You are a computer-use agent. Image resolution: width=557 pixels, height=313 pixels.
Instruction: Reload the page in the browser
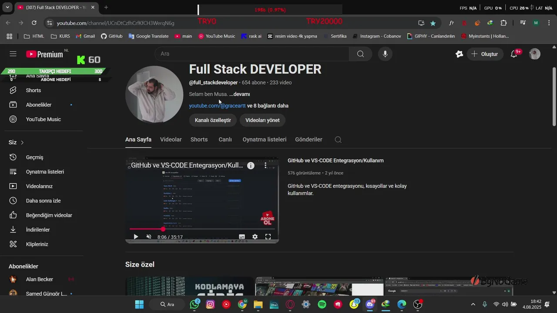[x=34, y=23]
